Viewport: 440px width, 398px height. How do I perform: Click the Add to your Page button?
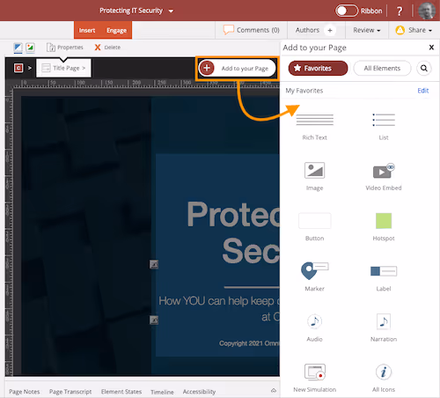238,68
